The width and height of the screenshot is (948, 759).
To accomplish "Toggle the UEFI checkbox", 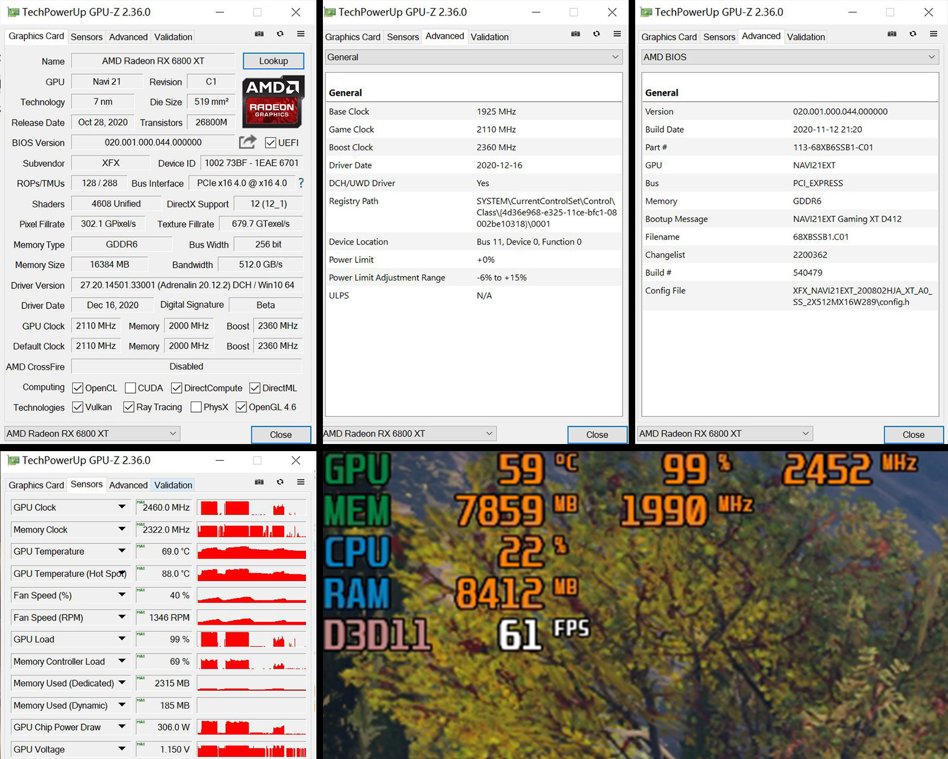I will (271, 143).
